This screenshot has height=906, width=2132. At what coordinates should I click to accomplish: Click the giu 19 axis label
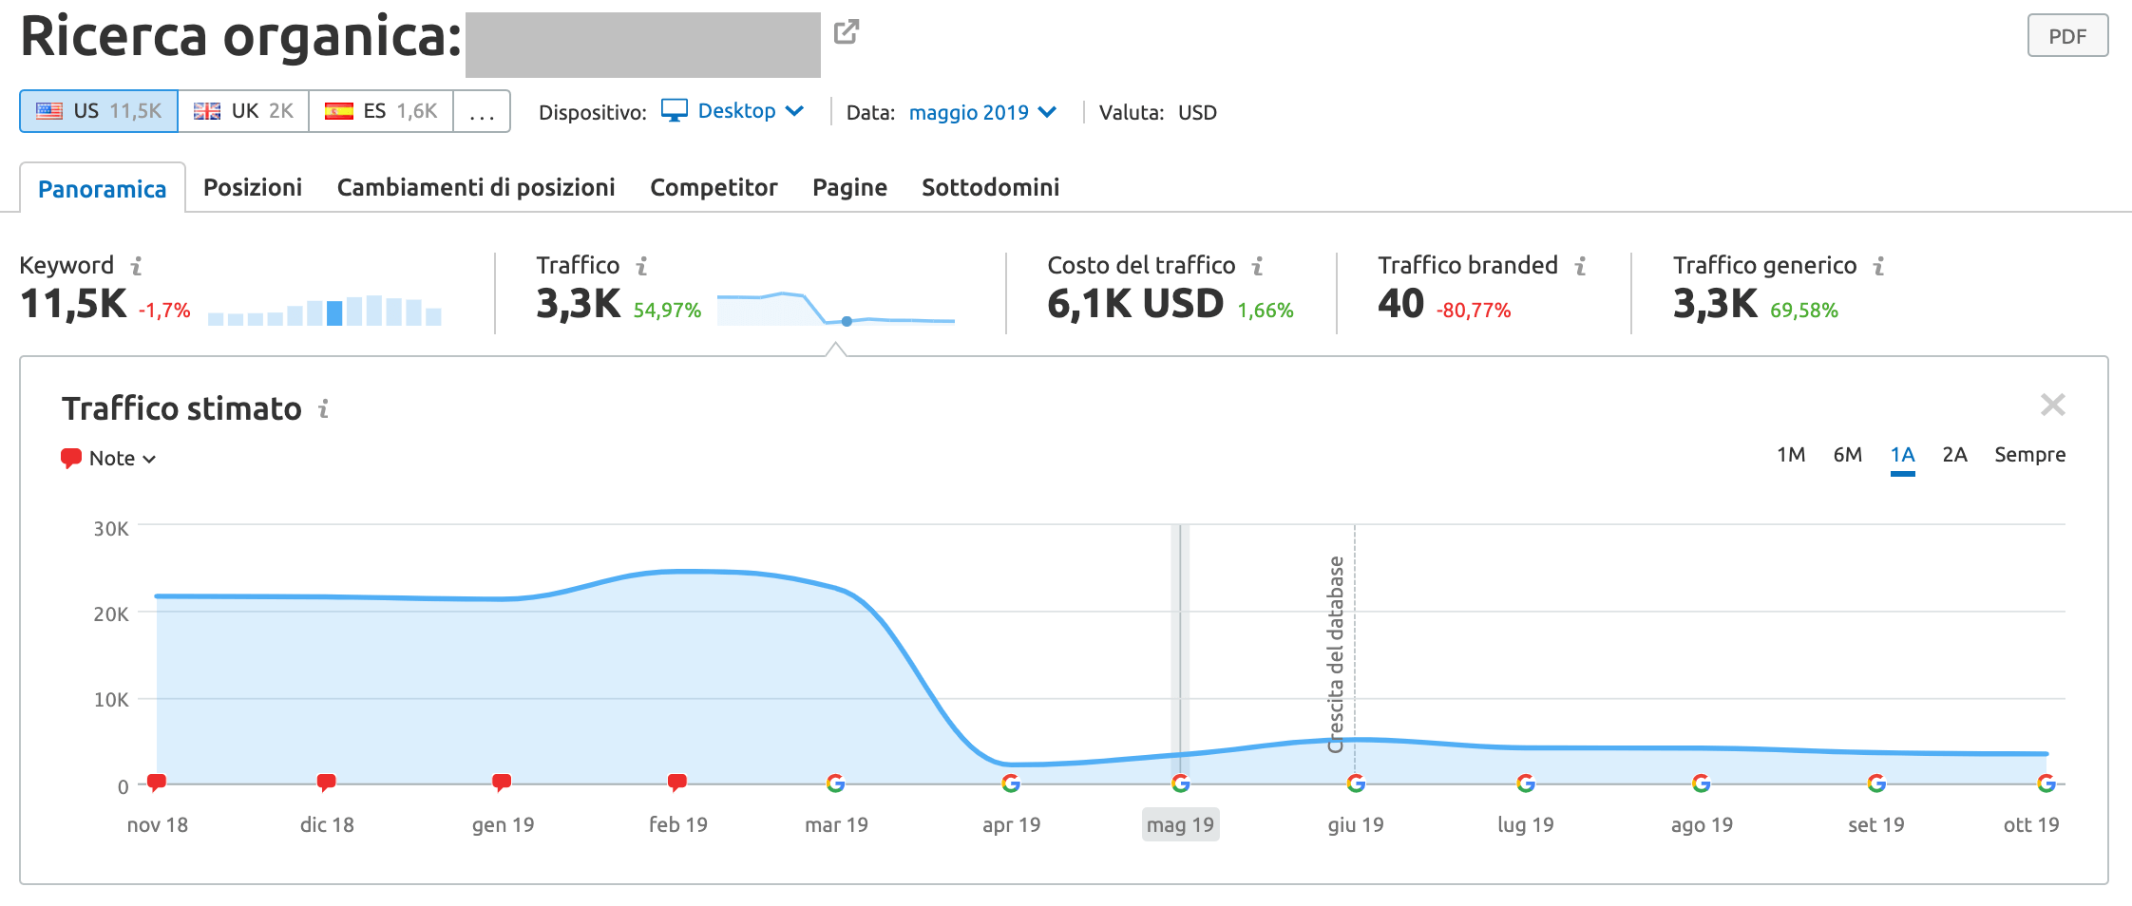click(x=1356, y=824)
